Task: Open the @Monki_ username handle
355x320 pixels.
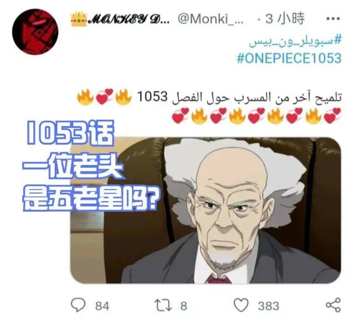Action: point(210,19)
